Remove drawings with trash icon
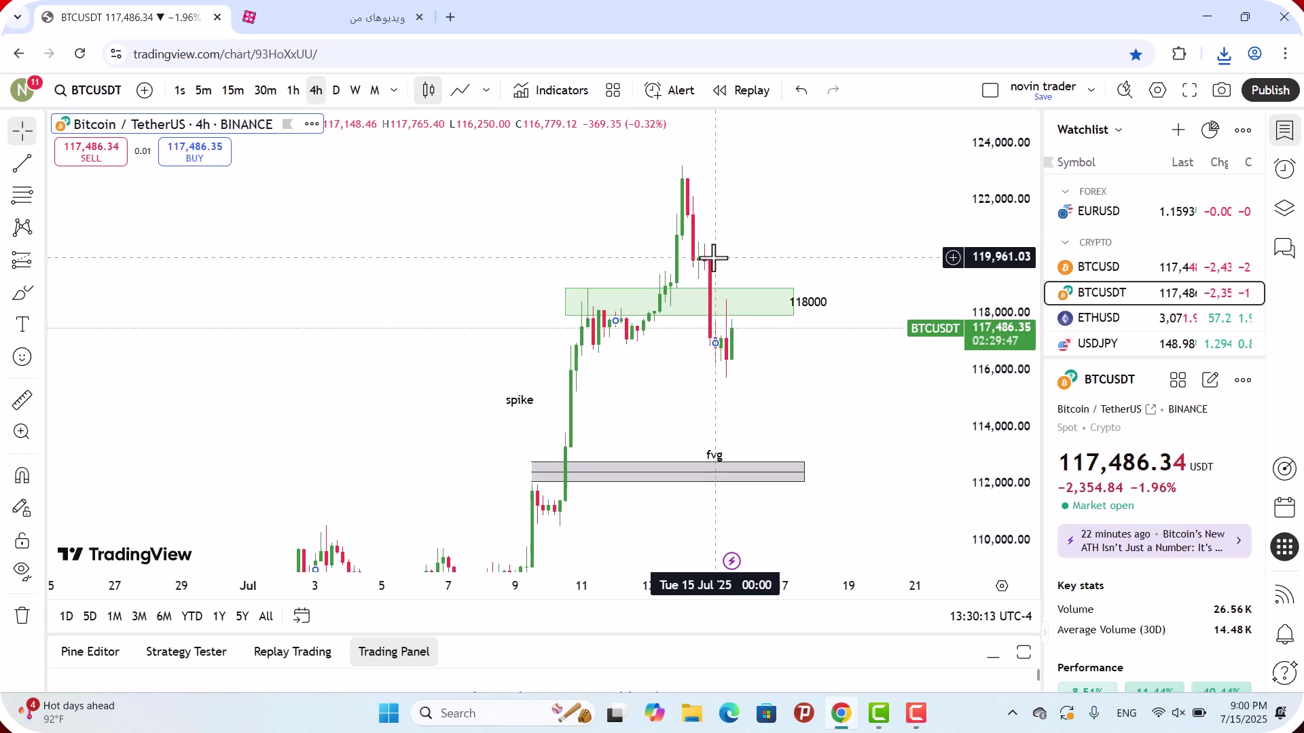Image resolution: width=1304 pixels, height=733 pixels. pos(22,616)
